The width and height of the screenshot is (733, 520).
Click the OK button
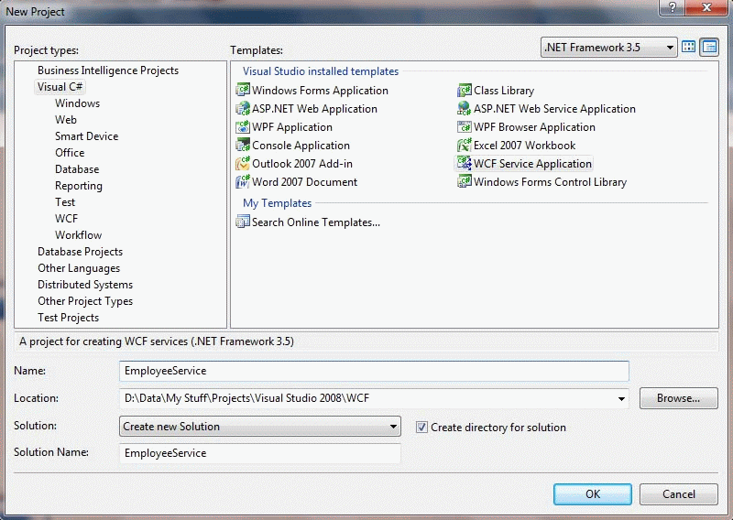[592, 493]
